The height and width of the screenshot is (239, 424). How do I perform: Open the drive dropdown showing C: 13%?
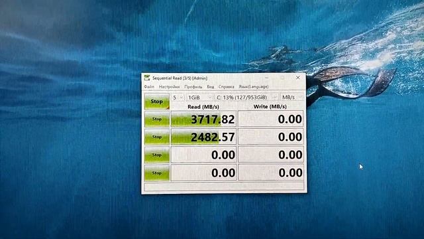pos(246,98)
